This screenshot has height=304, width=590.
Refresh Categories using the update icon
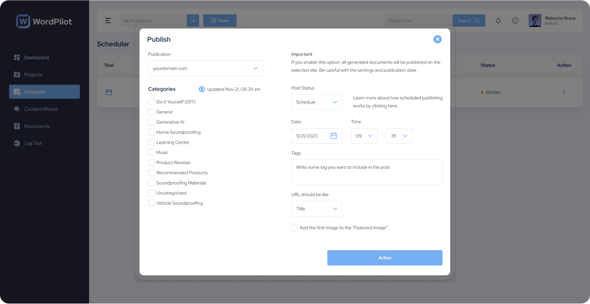tap(201, 89)
